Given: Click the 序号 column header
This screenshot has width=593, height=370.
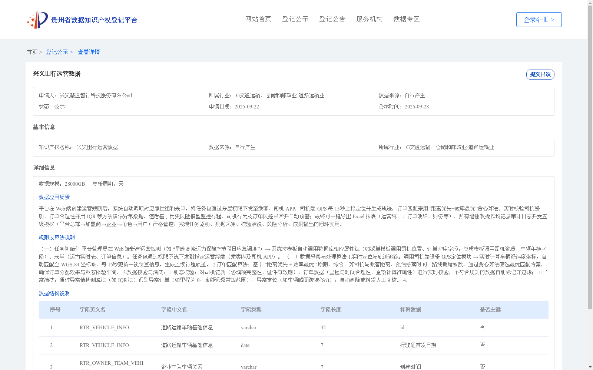Looking at the screenshot, I should click(55, 310).
